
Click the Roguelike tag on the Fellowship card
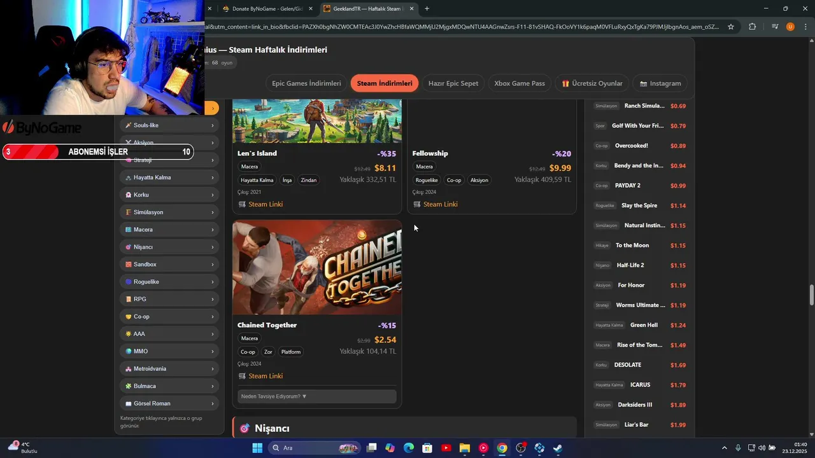tap(427, 180)
